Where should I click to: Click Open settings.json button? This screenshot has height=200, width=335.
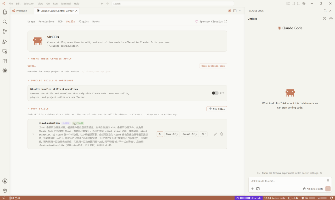tap(213, 66)
